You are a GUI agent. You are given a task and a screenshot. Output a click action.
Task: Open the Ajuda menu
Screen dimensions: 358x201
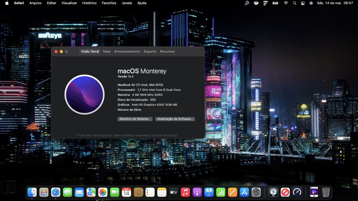point(142,3)
